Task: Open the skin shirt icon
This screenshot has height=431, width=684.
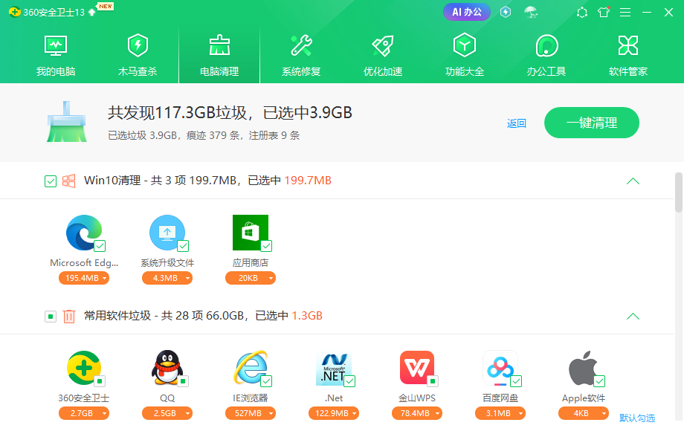Action: (604, 12)
